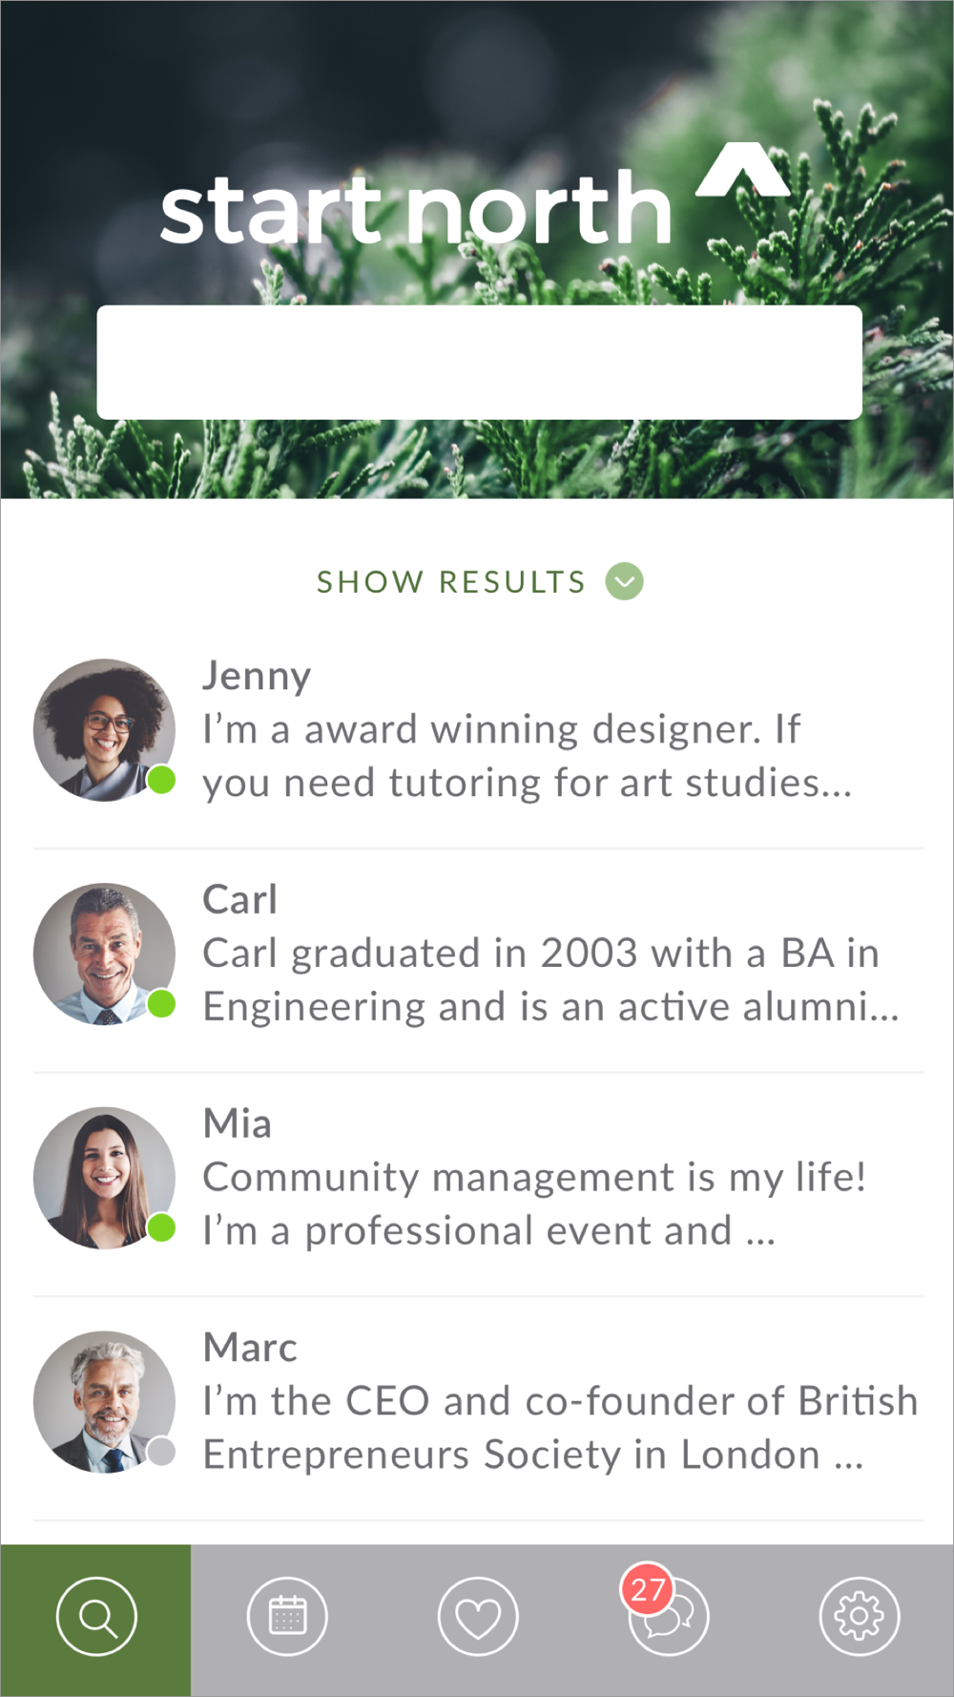Open Carl's profile photo
The height and width of the screenshot is (1697, 954).
pyautogui.click(x=104, y=953)
